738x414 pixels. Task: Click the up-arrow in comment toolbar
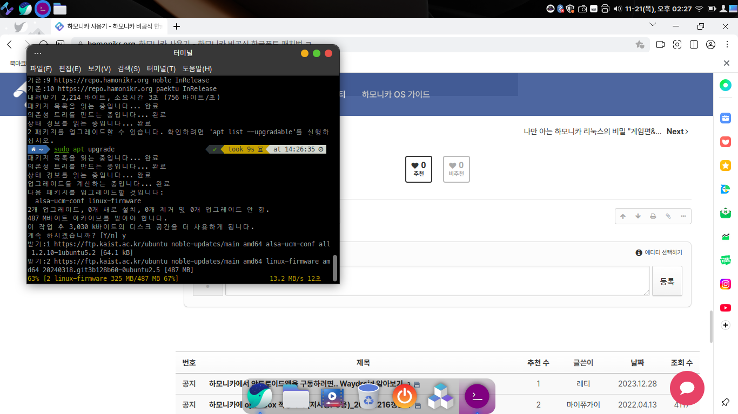[623, 216]
